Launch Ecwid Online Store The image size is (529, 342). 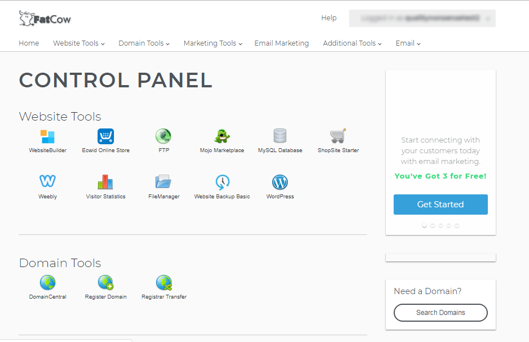pyautogui.click(x=105, y=136)
